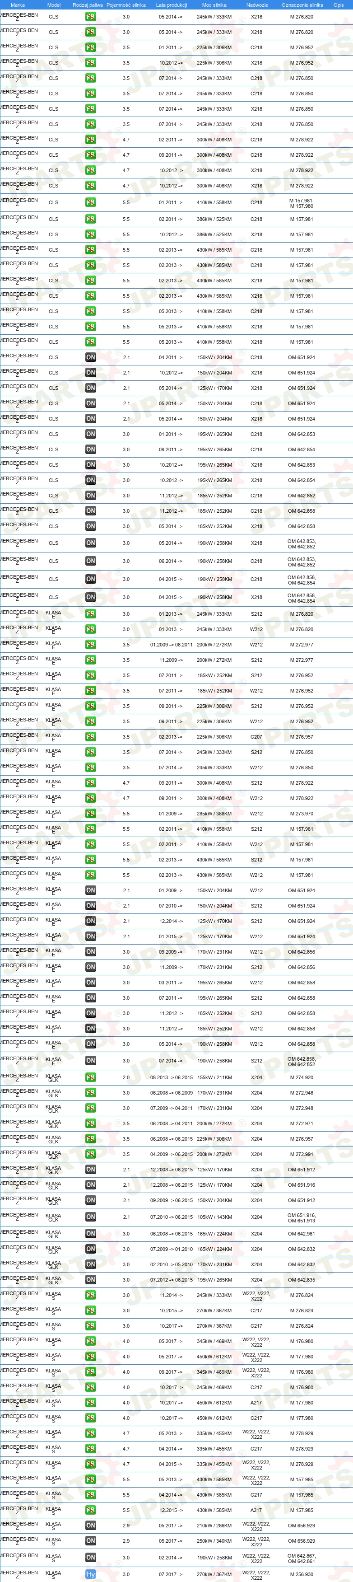
Task: Click production years 06.2008 -> 06.2009
Action: pos(171,1093)
